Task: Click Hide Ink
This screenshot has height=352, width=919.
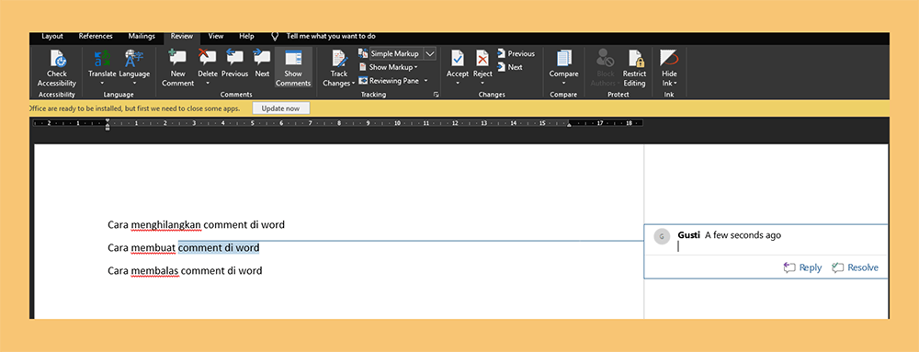Action: pos(669,69)
